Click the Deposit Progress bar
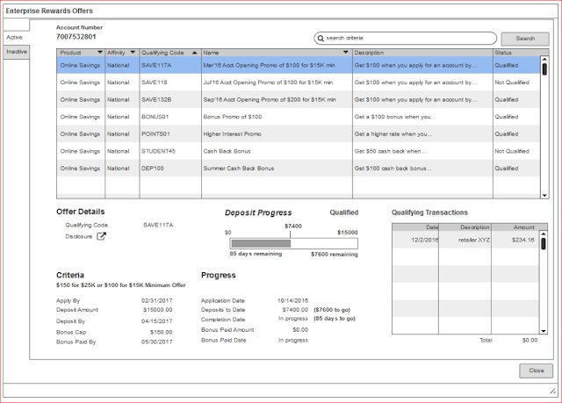 pos(293,243)
